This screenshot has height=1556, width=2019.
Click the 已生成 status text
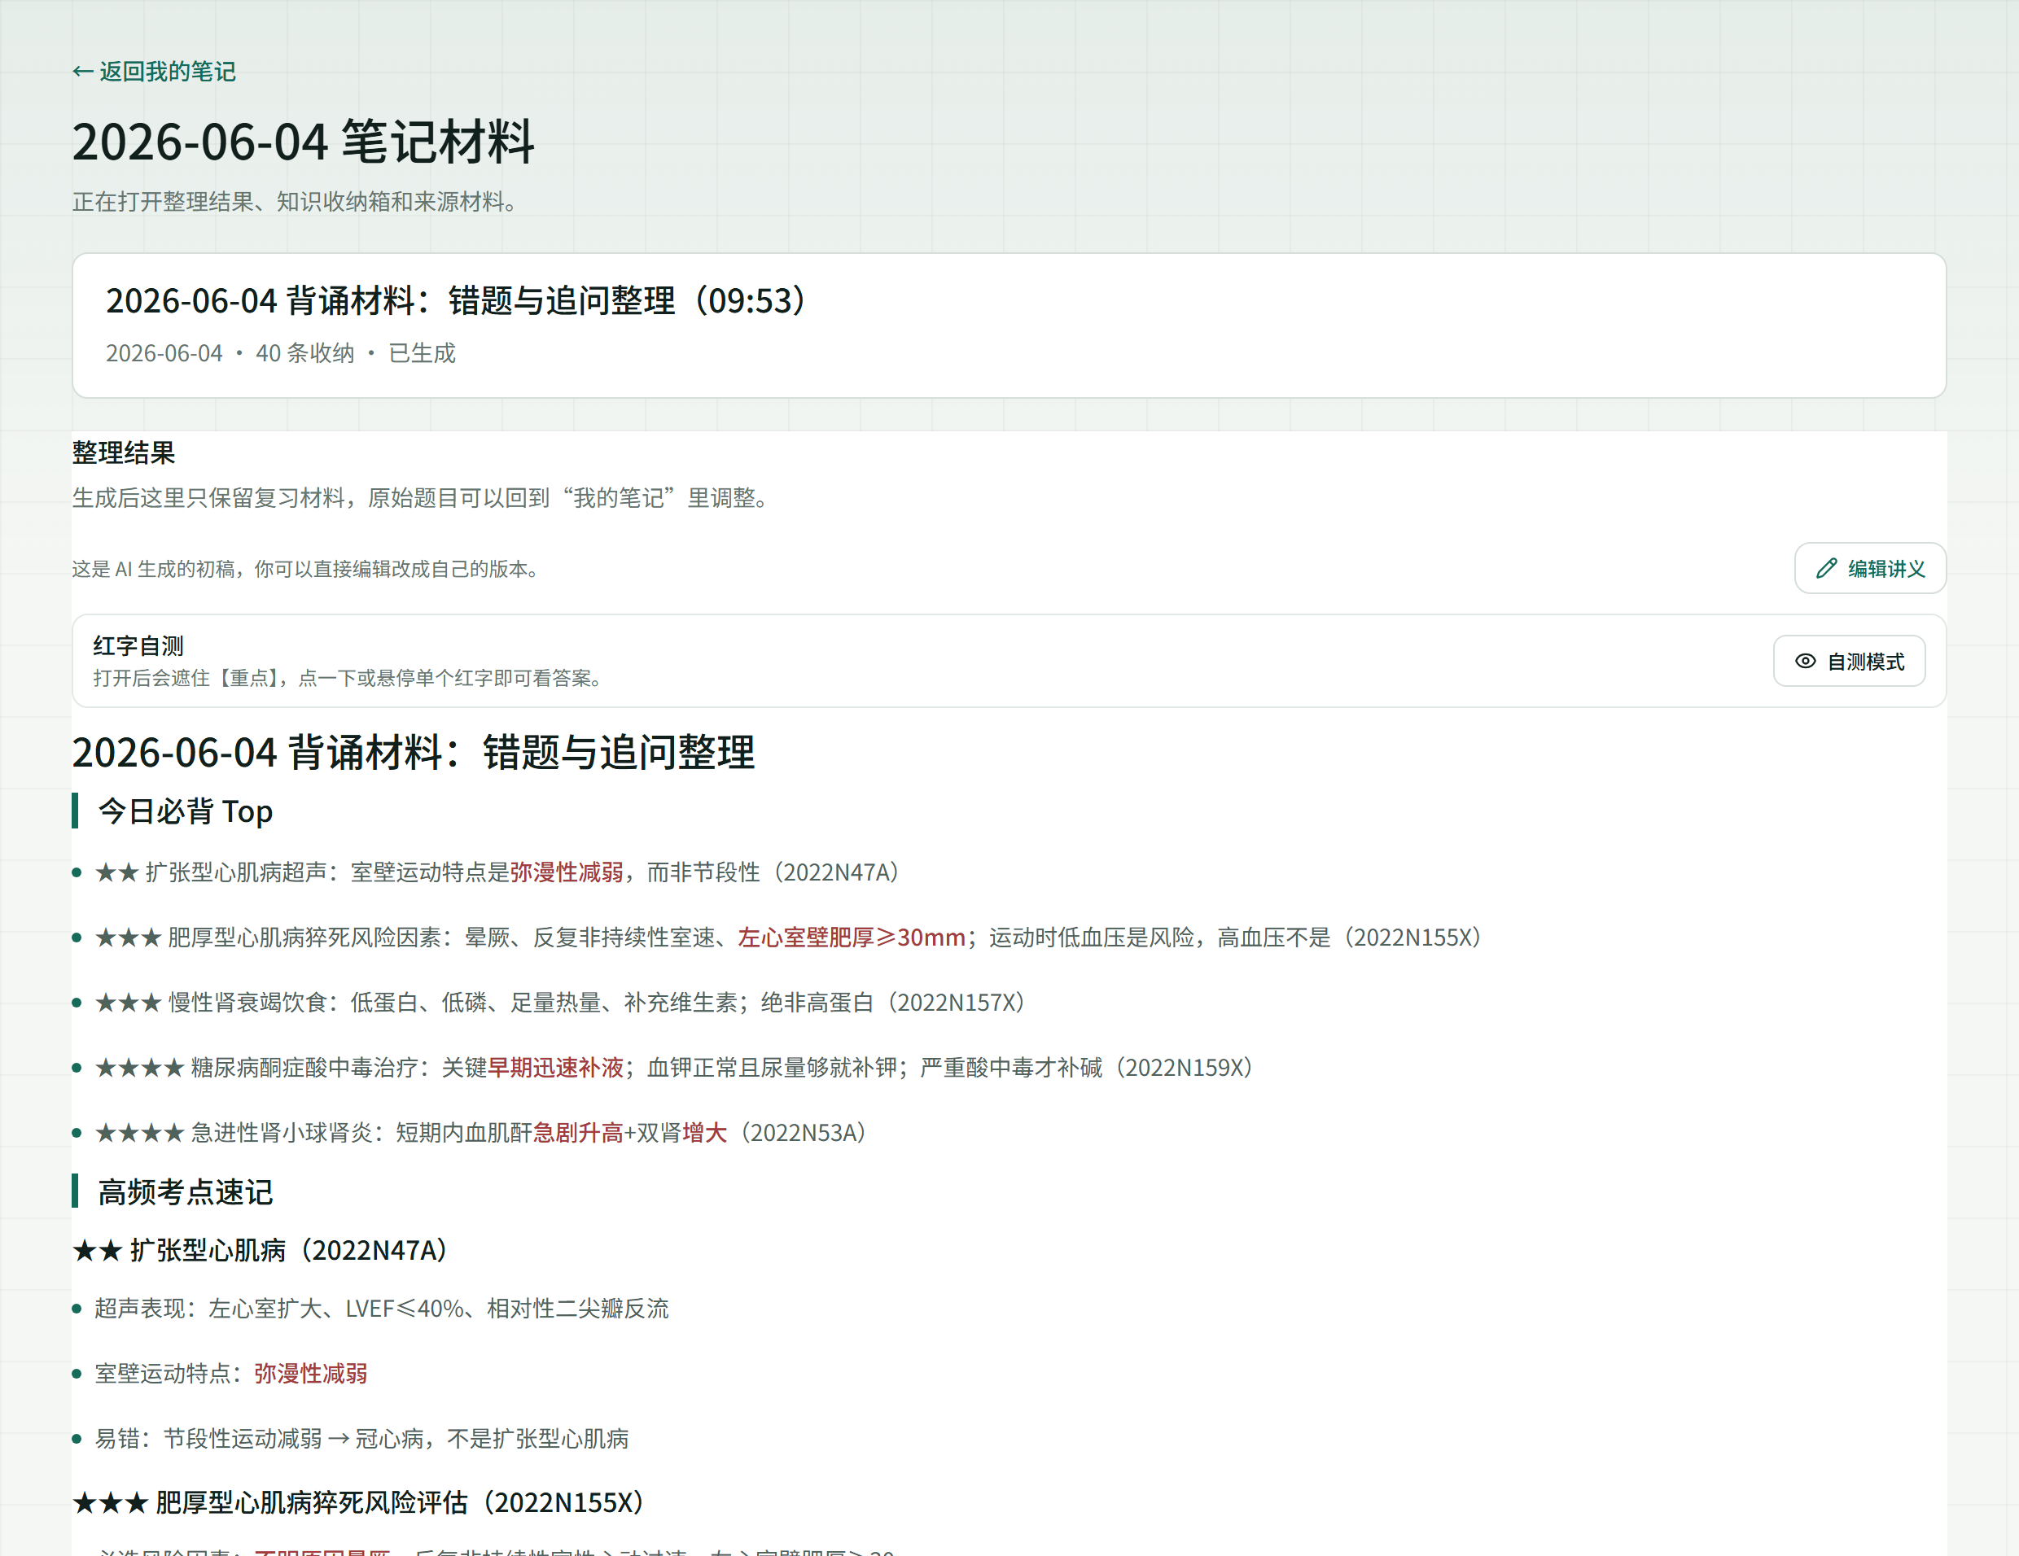pyautogui.click(x=423, y=353)
